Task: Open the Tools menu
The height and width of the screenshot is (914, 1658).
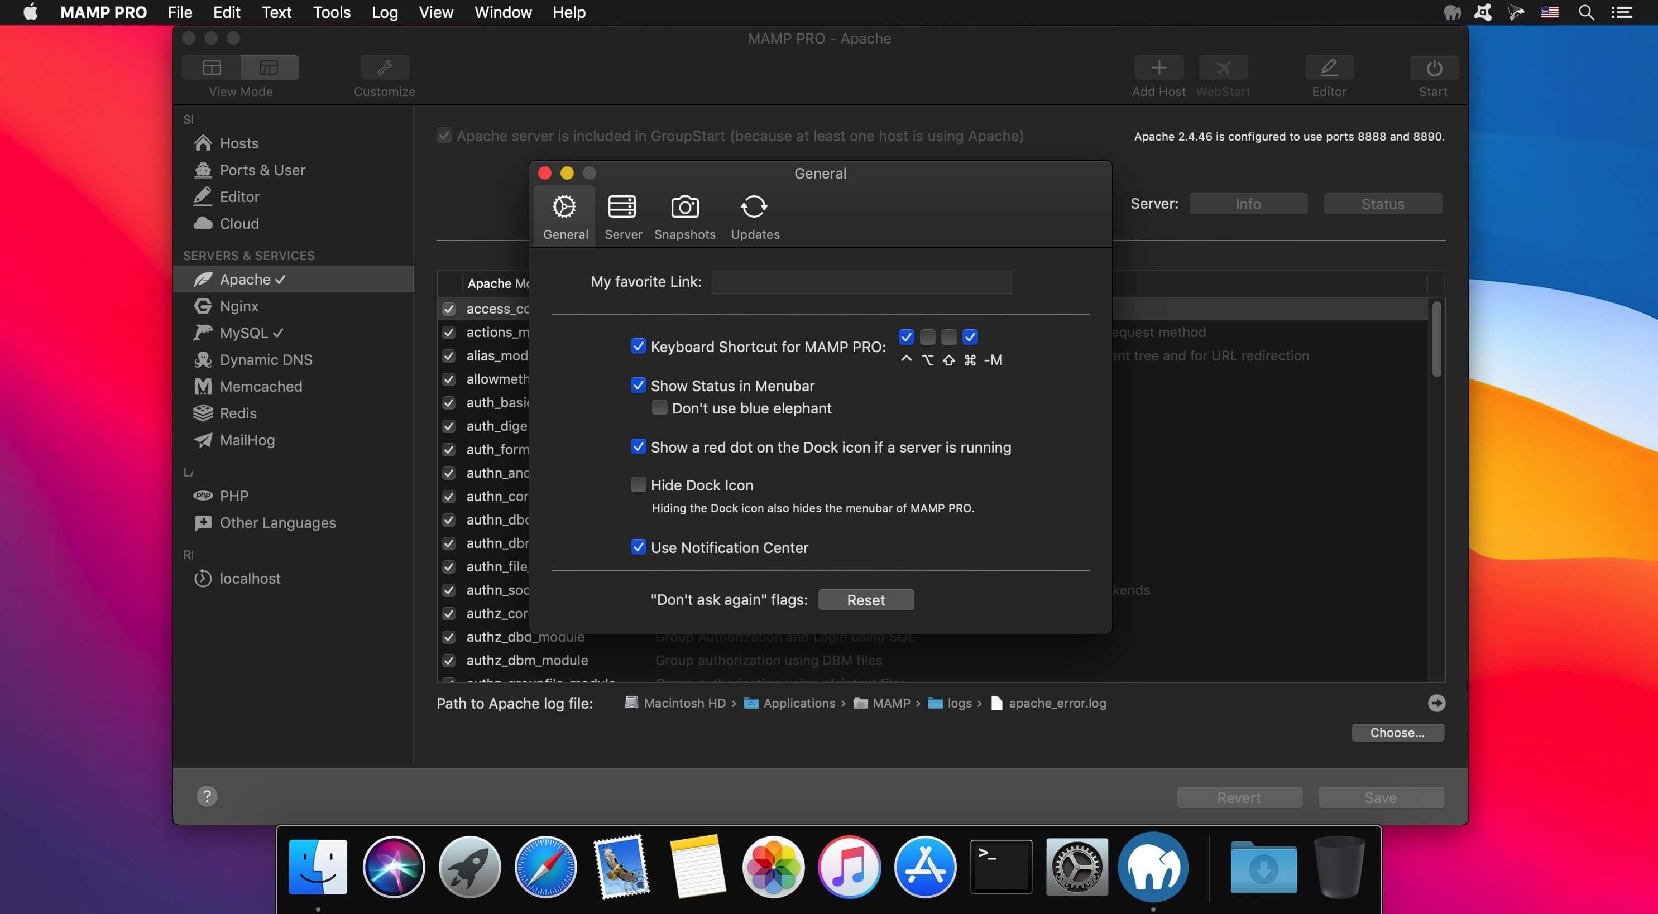Action: pos(331,12)
